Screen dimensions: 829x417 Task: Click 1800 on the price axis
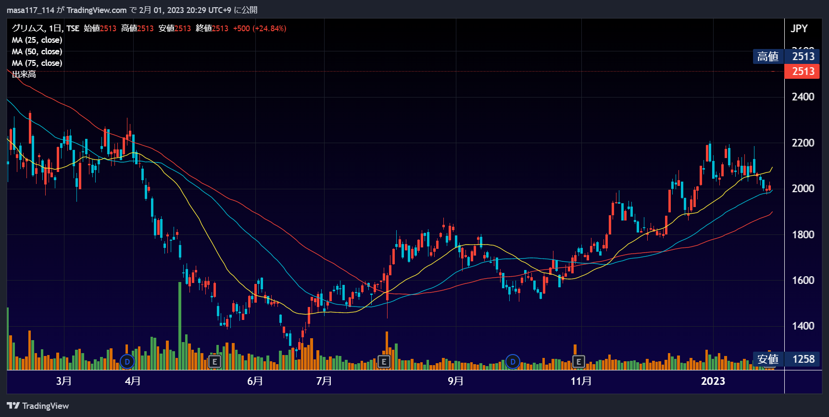pyautogui.click(x=803, y=234)
